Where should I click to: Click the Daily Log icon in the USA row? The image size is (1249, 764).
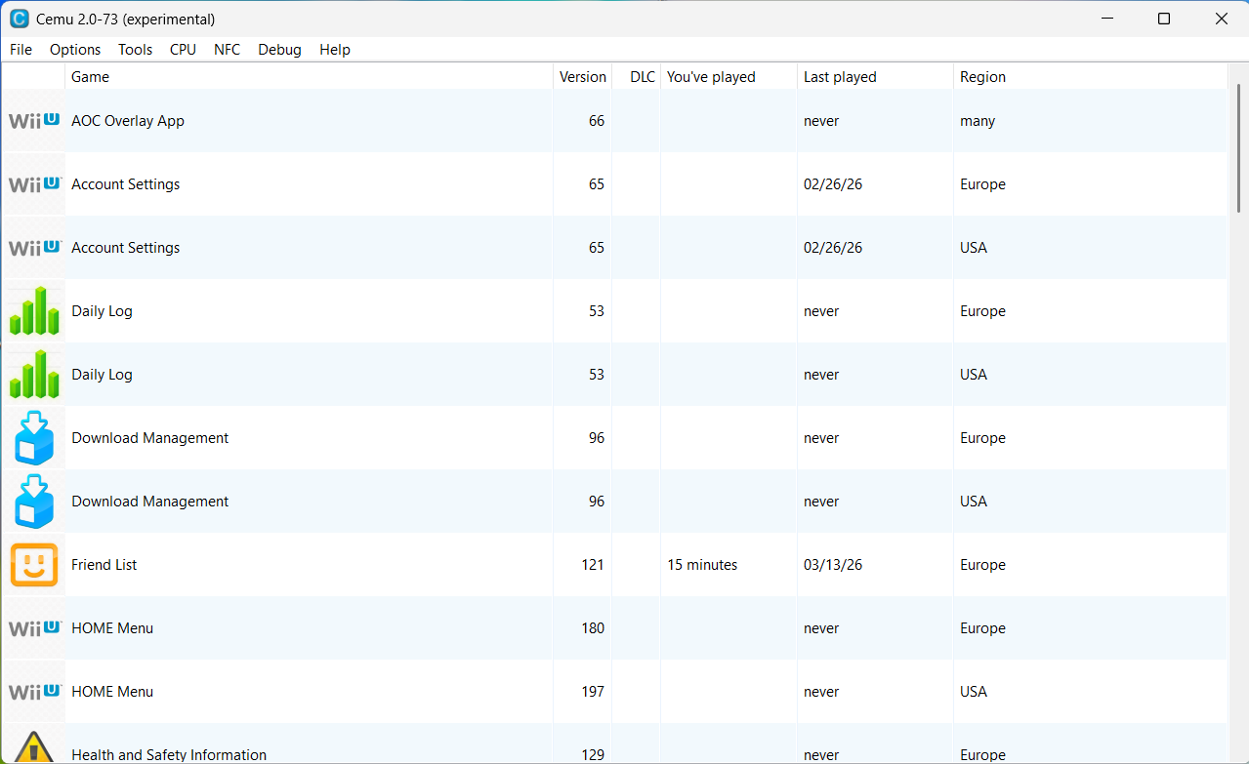(x=34, y=375)
